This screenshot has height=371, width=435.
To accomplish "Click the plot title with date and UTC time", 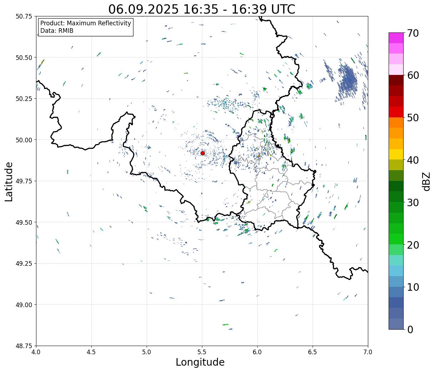I will point(202,9).
